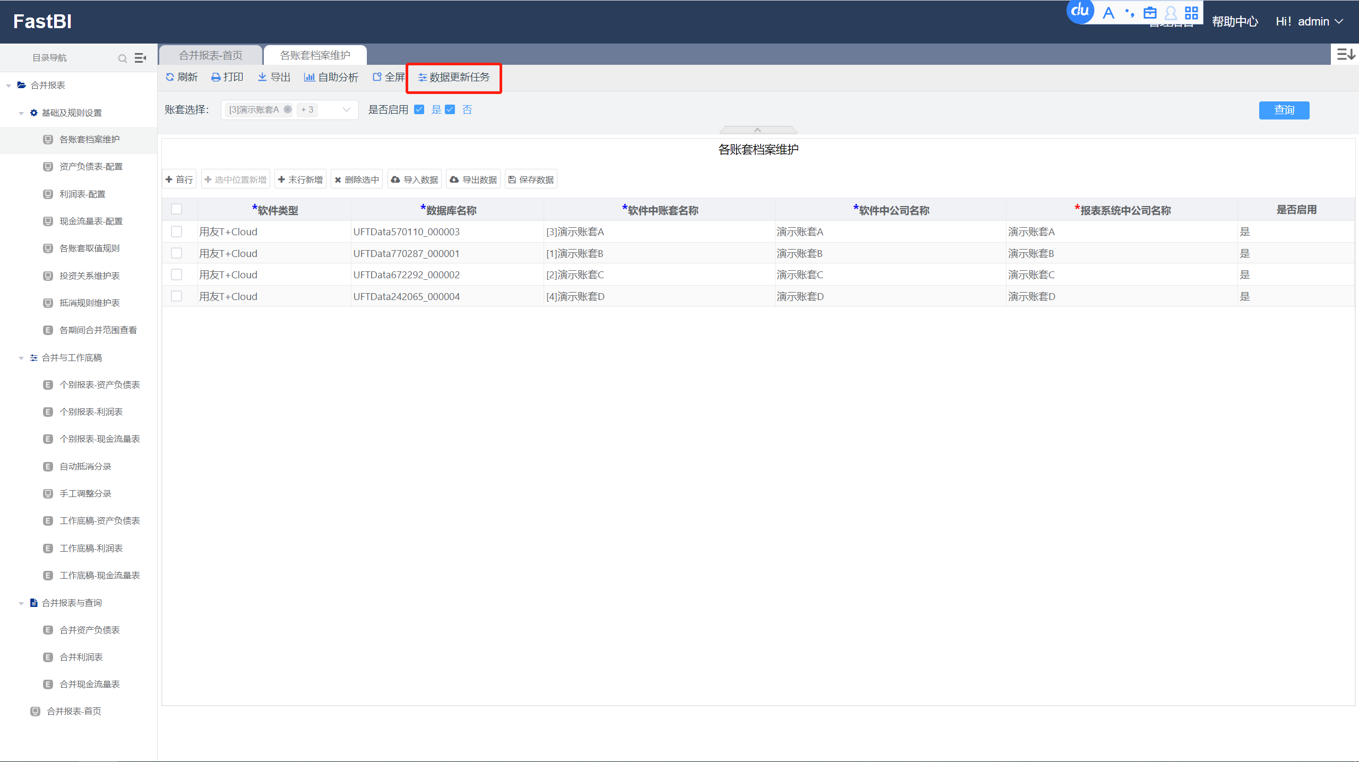
Task: Click the sidebar search magnifier icon
Action: coord(123,58)
